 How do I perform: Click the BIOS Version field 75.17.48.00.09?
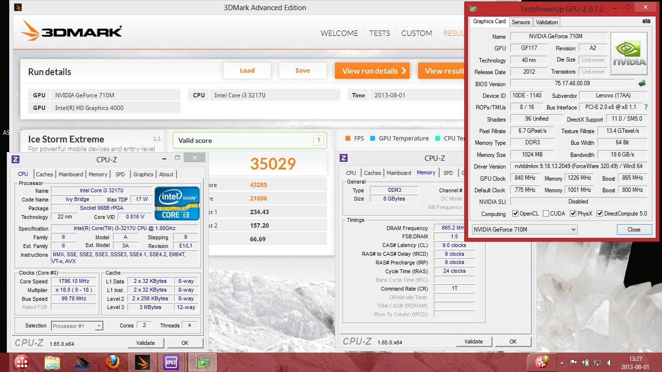(x=572, y=83)
